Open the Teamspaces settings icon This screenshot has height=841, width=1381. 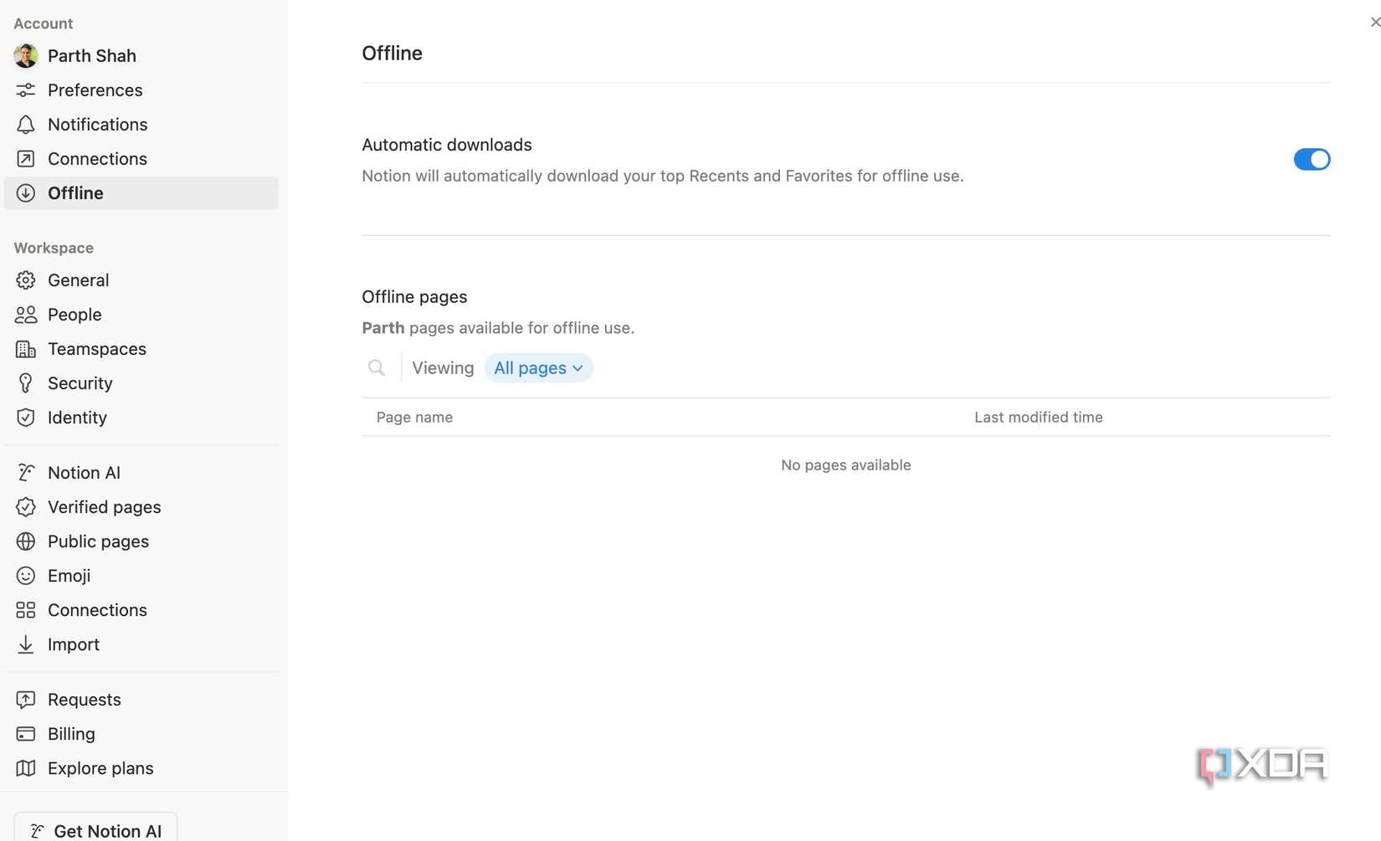click(x=25, y=349)
